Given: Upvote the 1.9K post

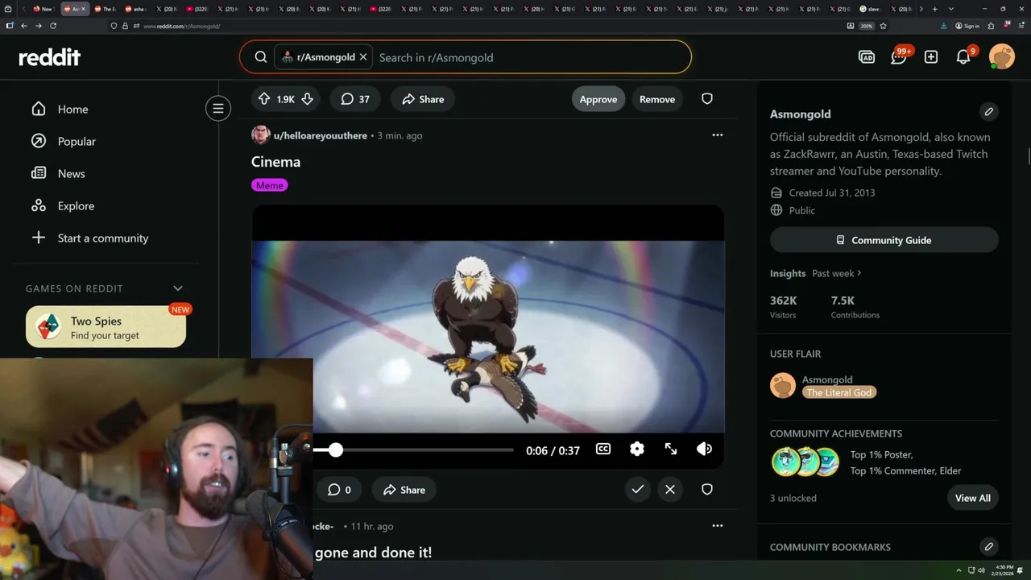Looking at the screenshot, I should point(264,99).
